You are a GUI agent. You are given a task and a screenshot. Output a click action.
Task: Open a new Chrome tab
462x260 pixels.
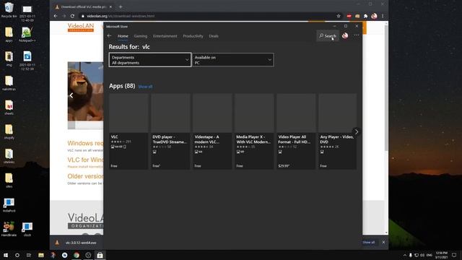coord(121,6)
